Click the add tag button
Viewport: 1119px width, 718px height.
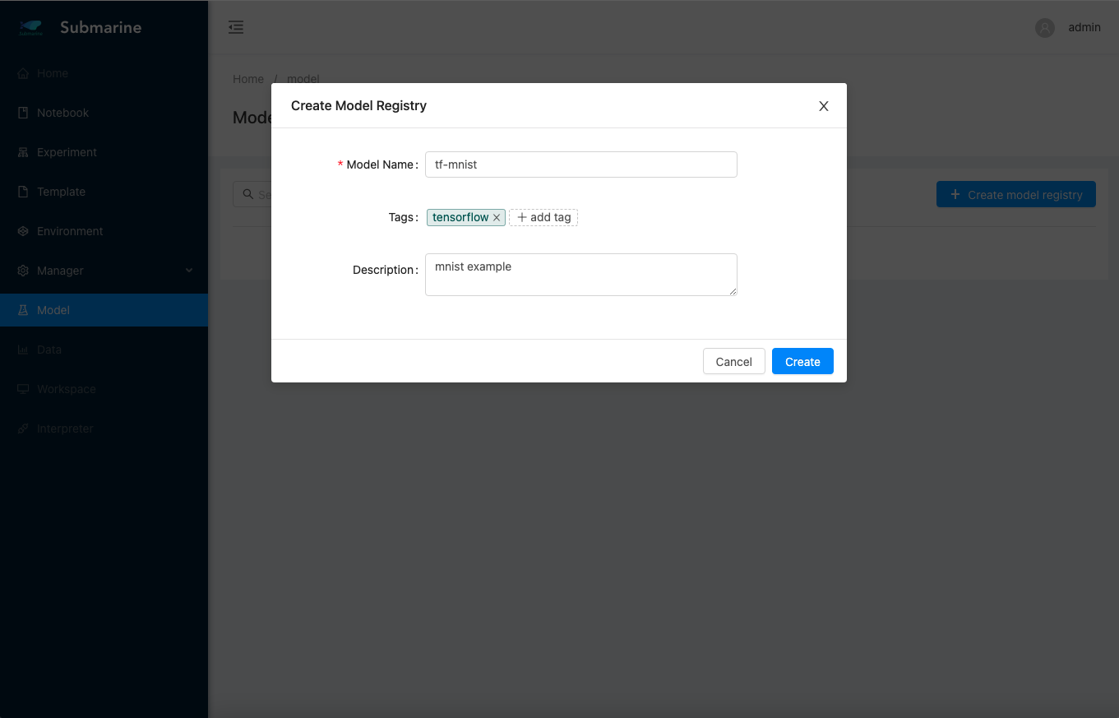[543, 217]
